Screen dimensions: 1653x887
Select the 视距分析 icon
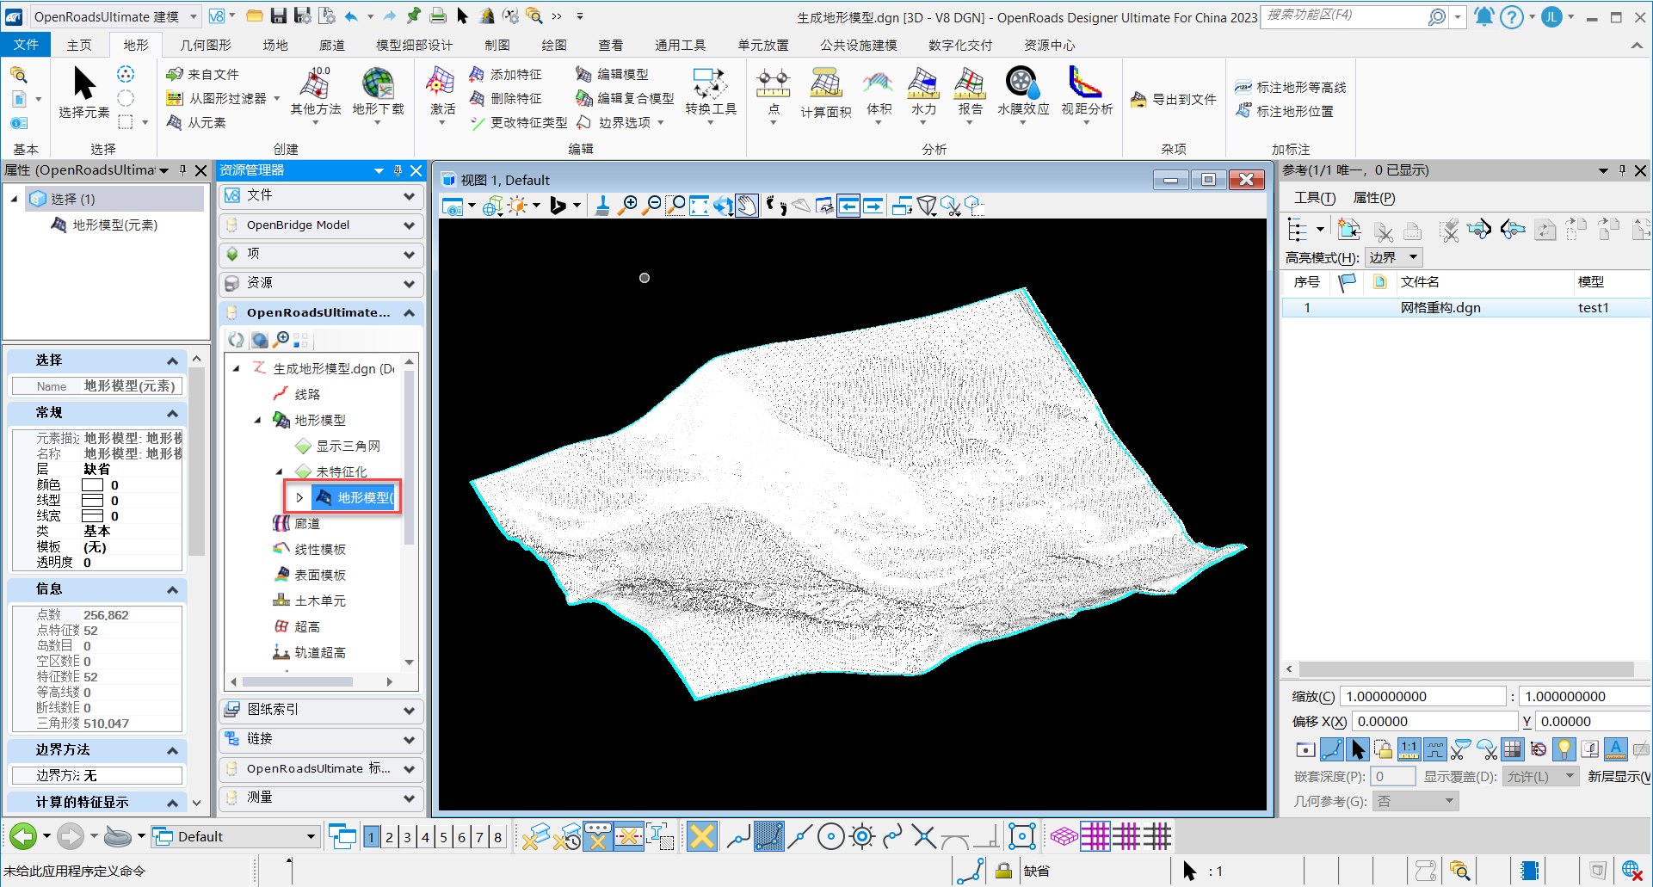1086,83
